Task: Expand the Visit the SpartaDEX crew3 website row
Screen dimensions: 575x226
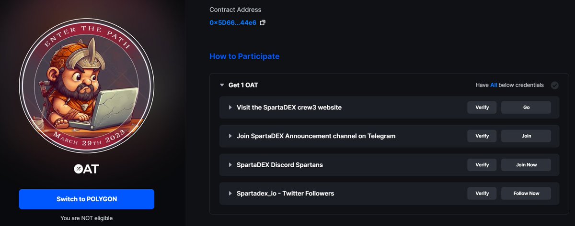Action: pos(230,108)
